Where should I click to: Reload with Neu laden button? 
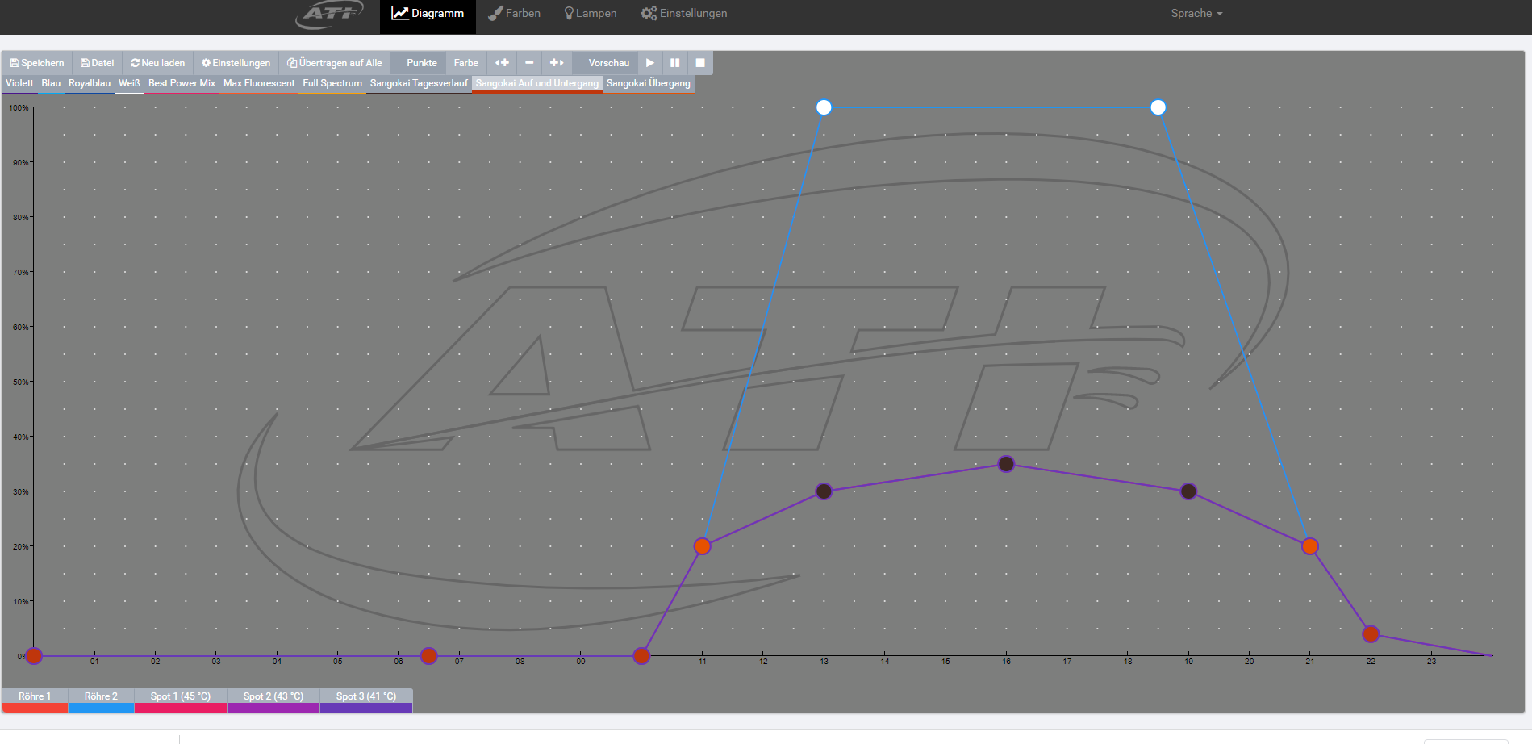click(158, 63)
